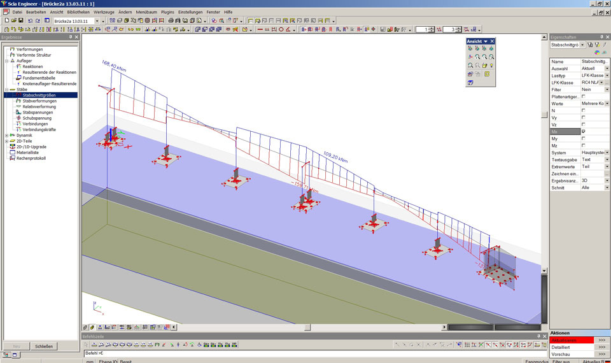Open the Lasttyp dropdown
611x363 pixels.
pyautogui.click(x=607, y=75)
